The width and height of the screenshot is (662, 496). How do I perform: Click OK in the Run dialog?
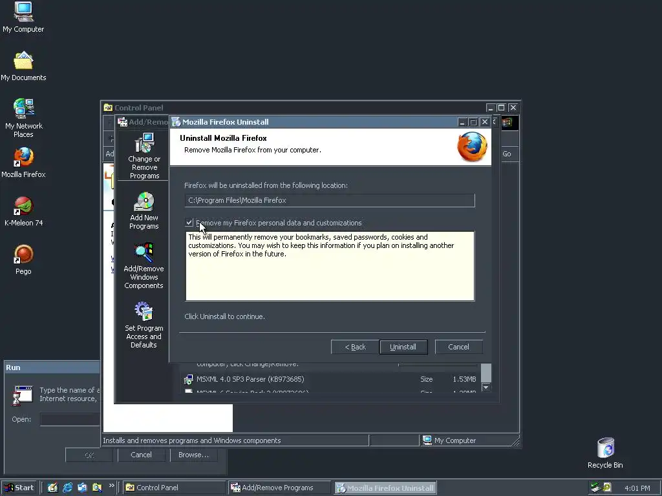(89, 455)
